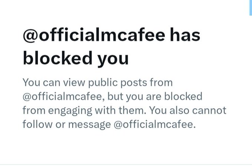Open the final @officialmcafee mention after "message"
Screen dimensions: 252x166
pos(154,124)
